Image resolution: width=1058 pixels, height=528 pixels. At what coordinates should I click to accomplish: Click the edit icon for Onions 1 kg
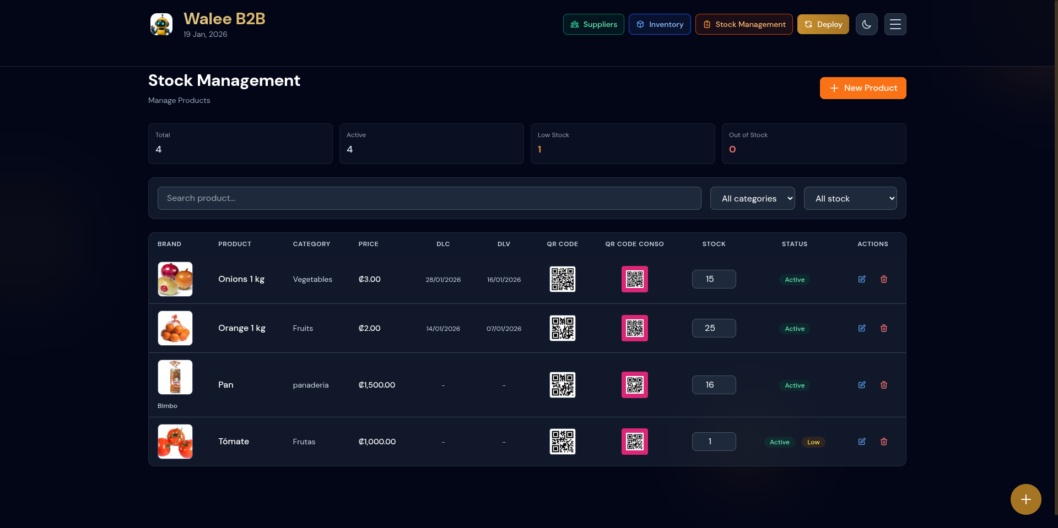(x=862, y=279)
